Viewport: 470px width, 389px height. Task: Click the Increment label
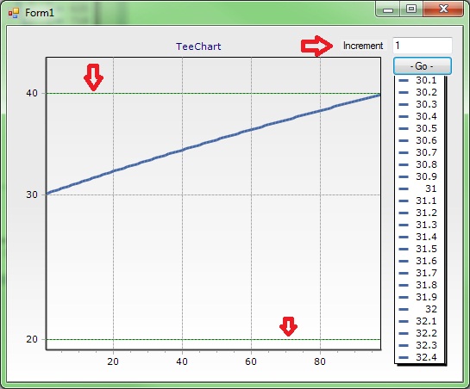[x=363, y=46]
